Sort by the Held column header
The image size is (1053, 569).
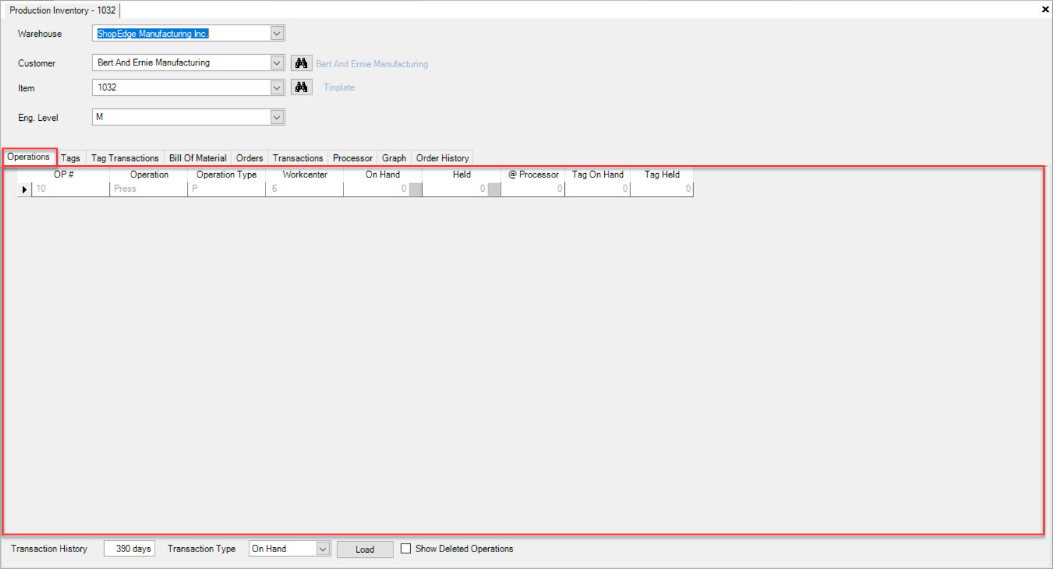coord(462,174)
